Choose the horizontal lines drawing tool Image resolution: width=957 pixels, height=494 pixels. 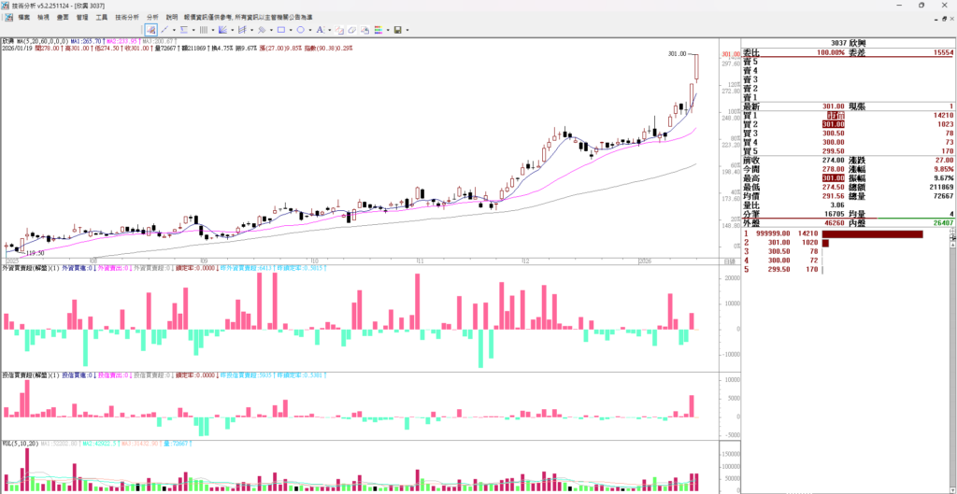183,30
